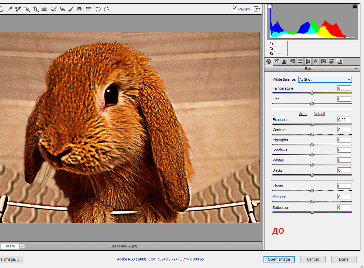364x268 pixels.
Task: Switch to the Effects fx tab
Action: (x=316, y=61)
